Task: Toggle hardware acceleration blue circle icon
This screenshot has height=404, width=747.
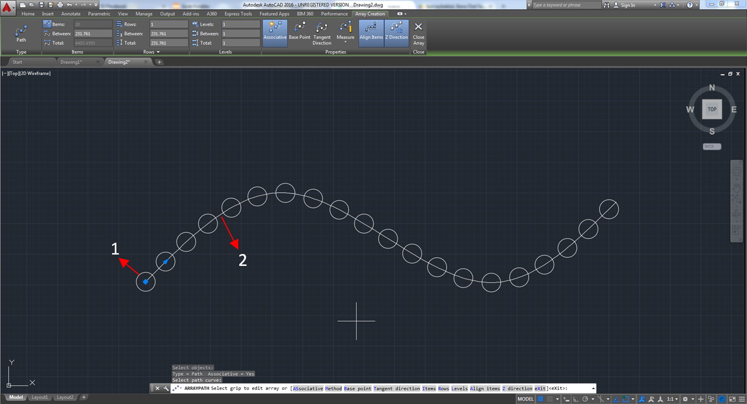Action: (x=722, y=399)
